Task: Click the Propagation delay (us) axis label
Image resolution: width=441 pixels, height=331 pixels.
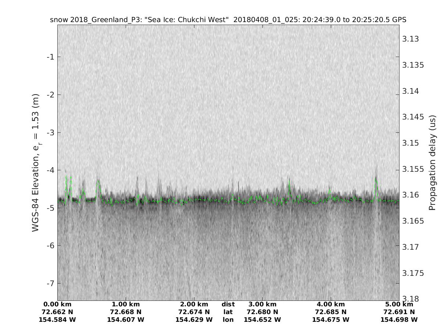Action: 432,163
